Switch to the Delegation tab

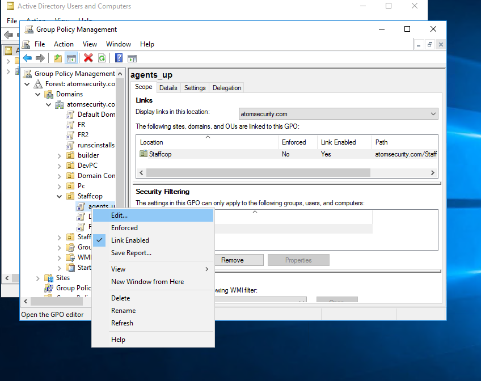point(227,88)
